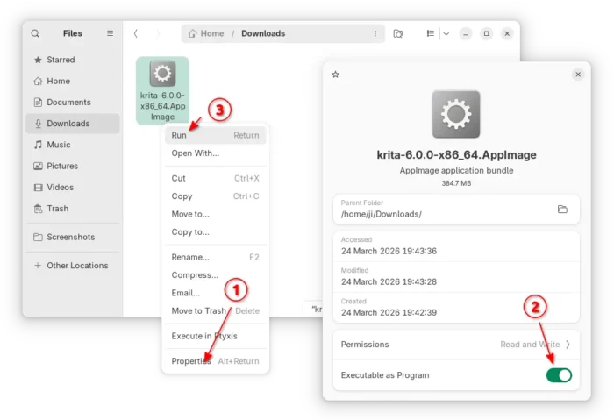Open the Files hamburger main menu
614x420 pixels.
(110, 33)
